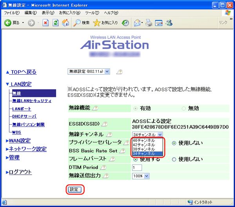Click the Refresh page icon
235x207 pixels.
[56, 23]
